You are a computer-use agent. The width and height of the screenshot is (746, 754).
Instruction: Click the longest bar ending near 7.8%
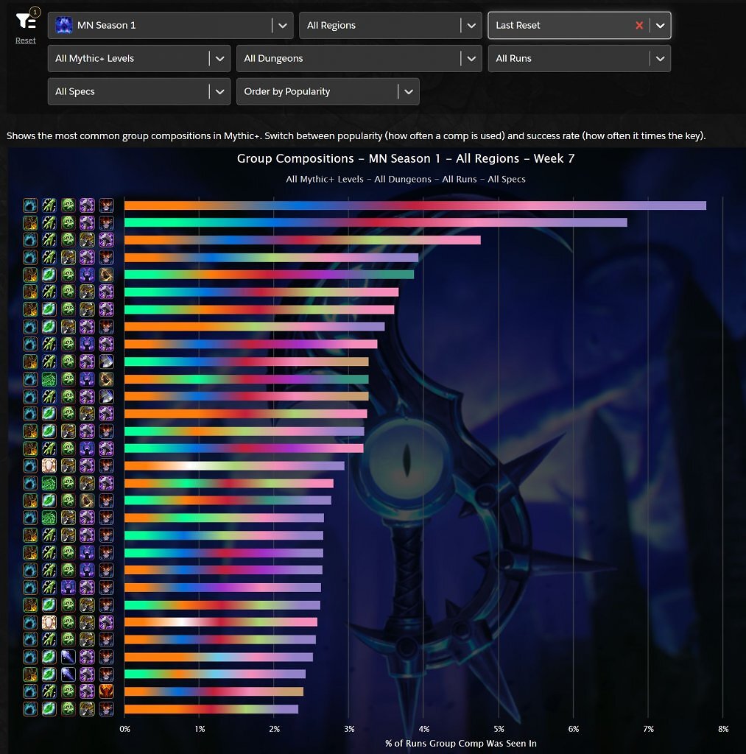click(x=415, y=205)
